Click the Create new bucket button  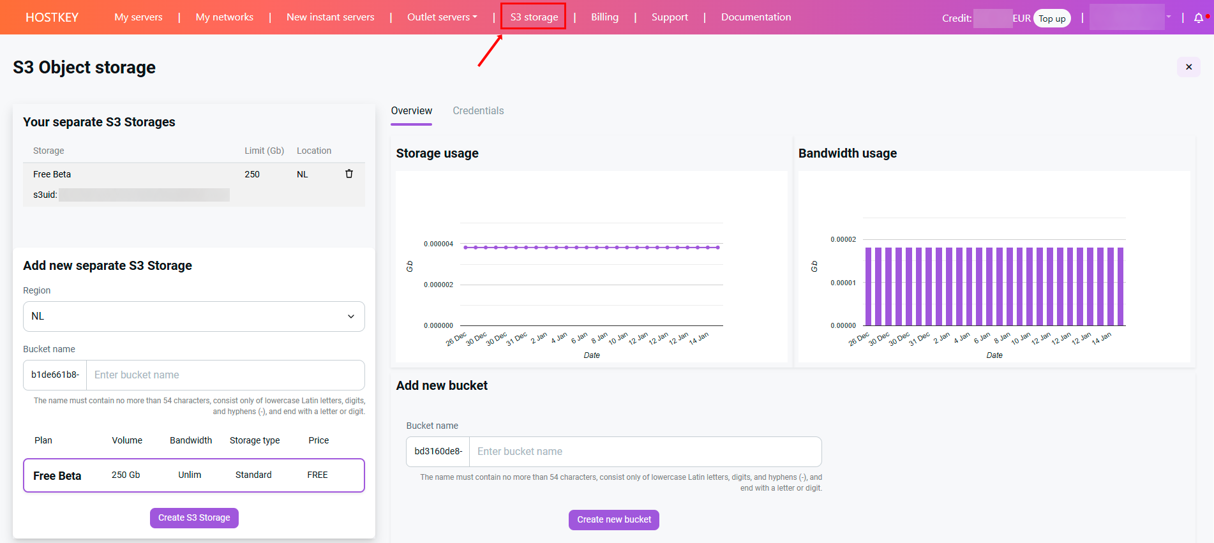[613, 520]
